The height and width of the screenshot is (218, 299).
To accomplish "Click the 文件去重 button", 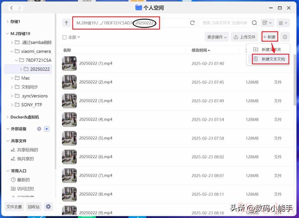I will (14, 207).
